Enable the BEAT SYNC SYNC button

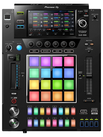(x=86, y=44)
